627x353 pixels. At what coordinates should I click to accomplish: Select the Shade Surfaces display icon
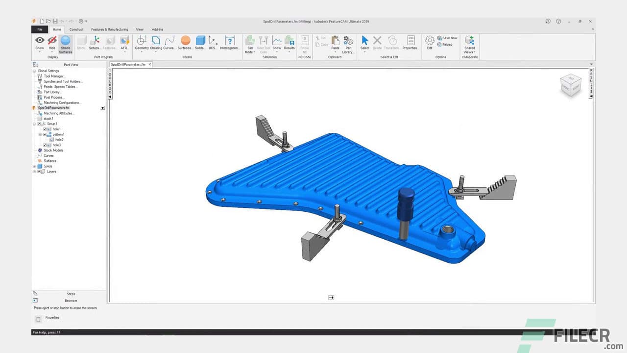[65, 43]
